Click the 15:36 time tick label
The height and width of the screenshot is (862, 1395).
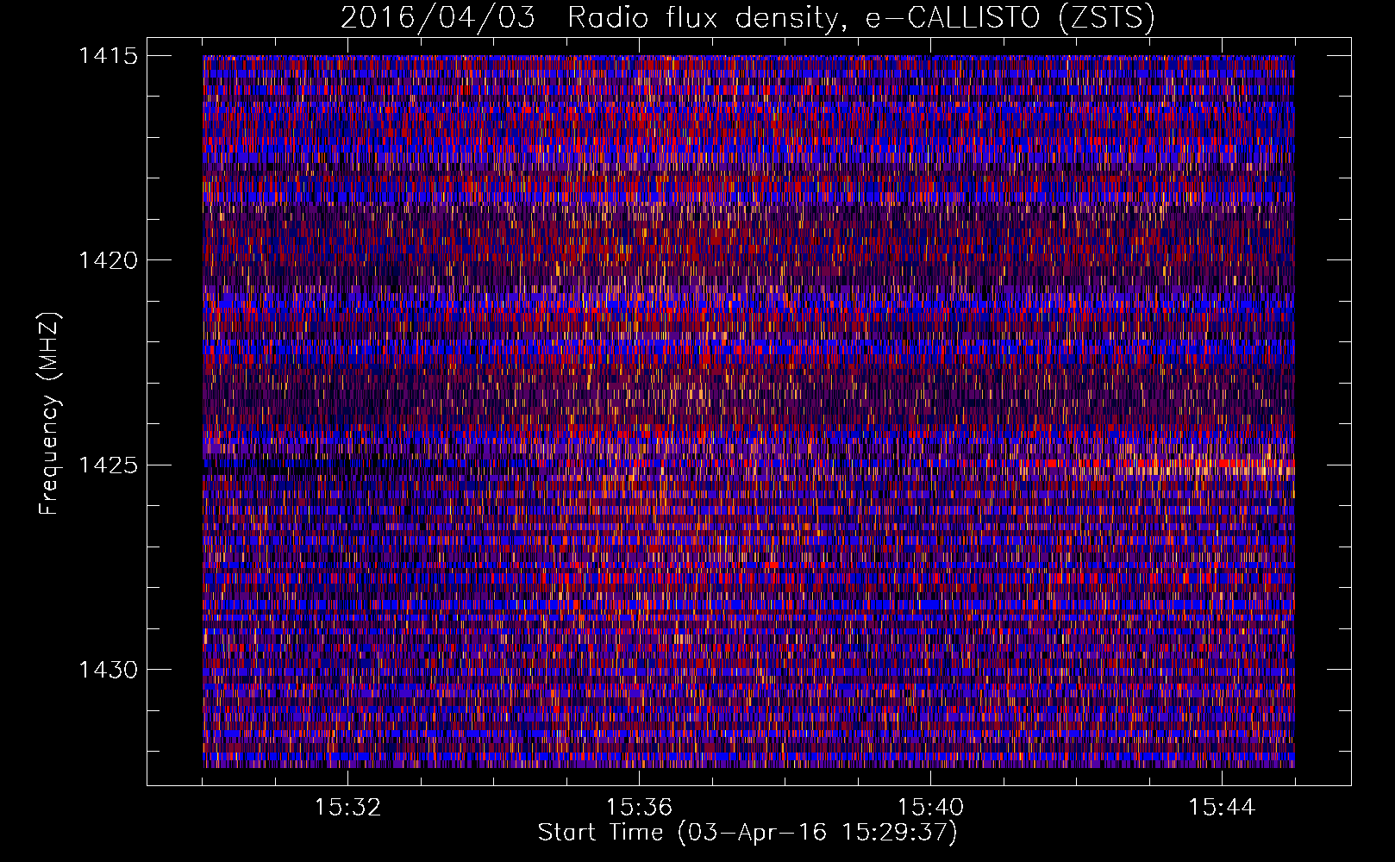point(639,808)
